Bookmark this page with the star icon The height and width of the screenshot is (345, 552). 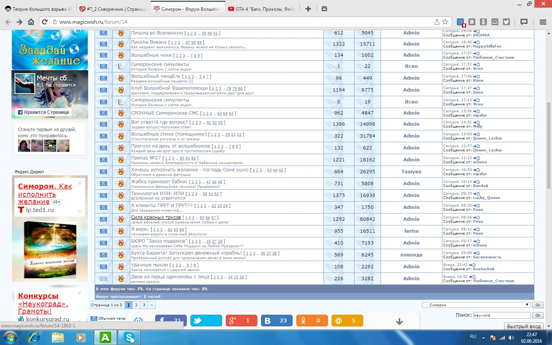tap(445, 22)
